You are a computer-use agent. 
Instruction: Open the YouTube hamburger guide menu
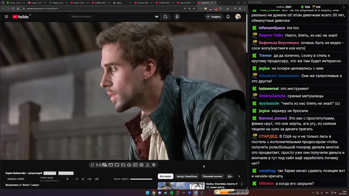[x=6, y=17]
